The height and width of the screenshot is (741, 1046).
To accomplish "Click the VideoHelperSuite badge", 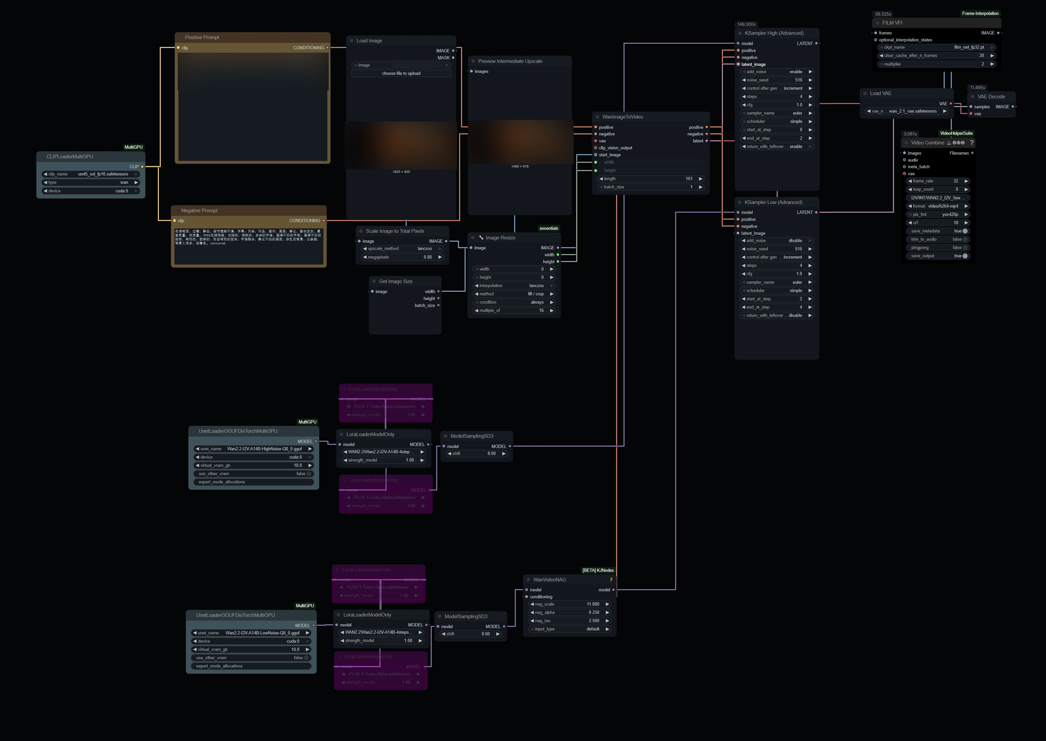I will click(x=956, y=133).
